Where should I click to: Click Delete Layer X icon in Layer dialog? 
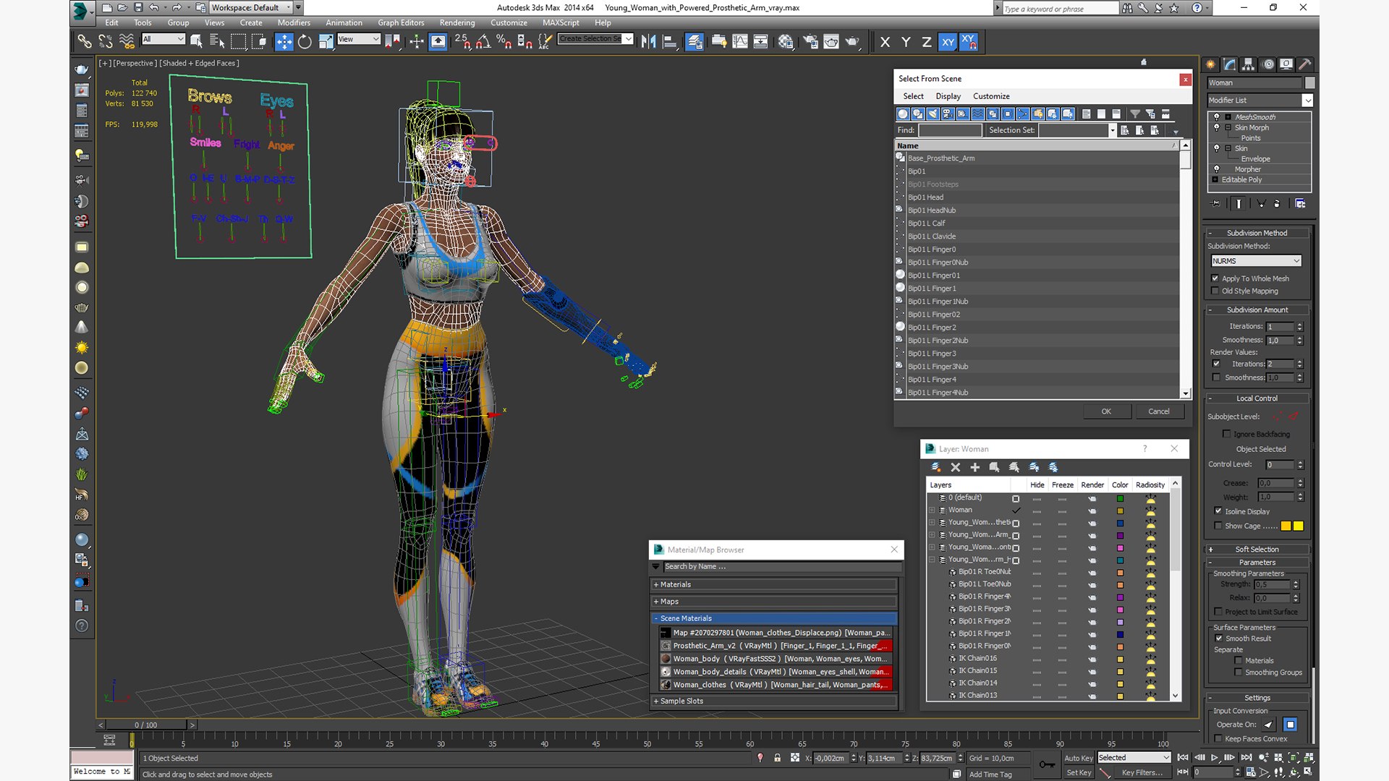click(x=955, y=467)
